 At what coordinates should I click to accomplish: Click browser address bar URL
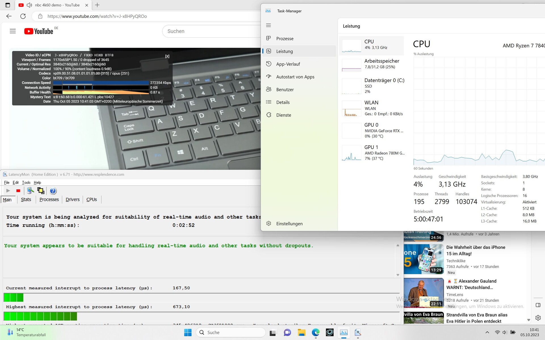(x=97, y=16)
